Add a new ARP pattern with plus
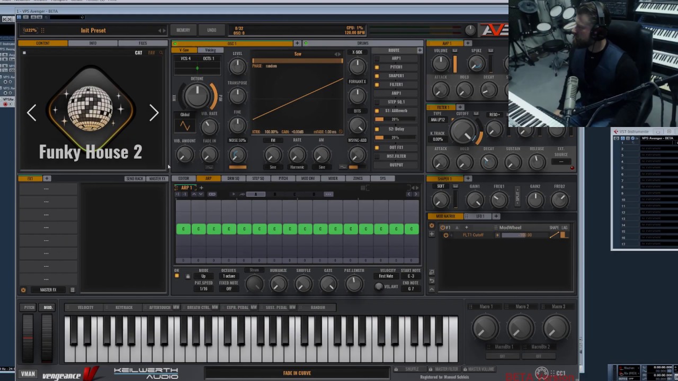This screenshot has height=381, width=678. tap(201, 188)
